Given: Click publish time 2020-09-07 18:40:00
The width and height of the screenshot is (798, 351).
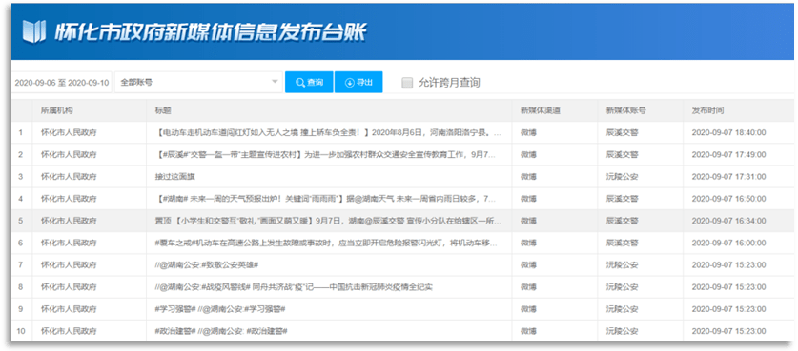Looking at the screenshot, I should [728, 132].
